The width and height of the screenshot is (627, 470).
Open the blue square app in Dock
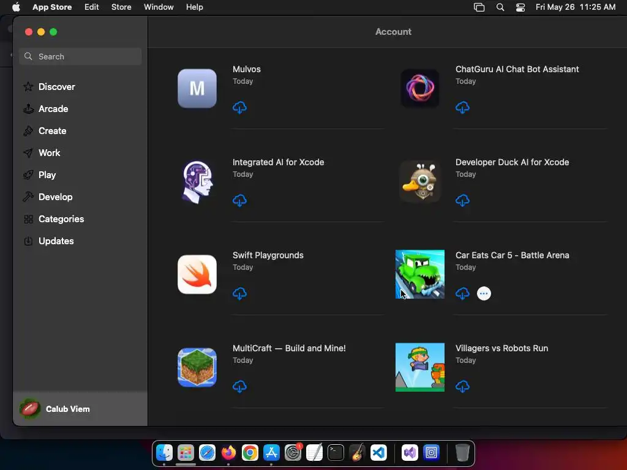point(432,453)
